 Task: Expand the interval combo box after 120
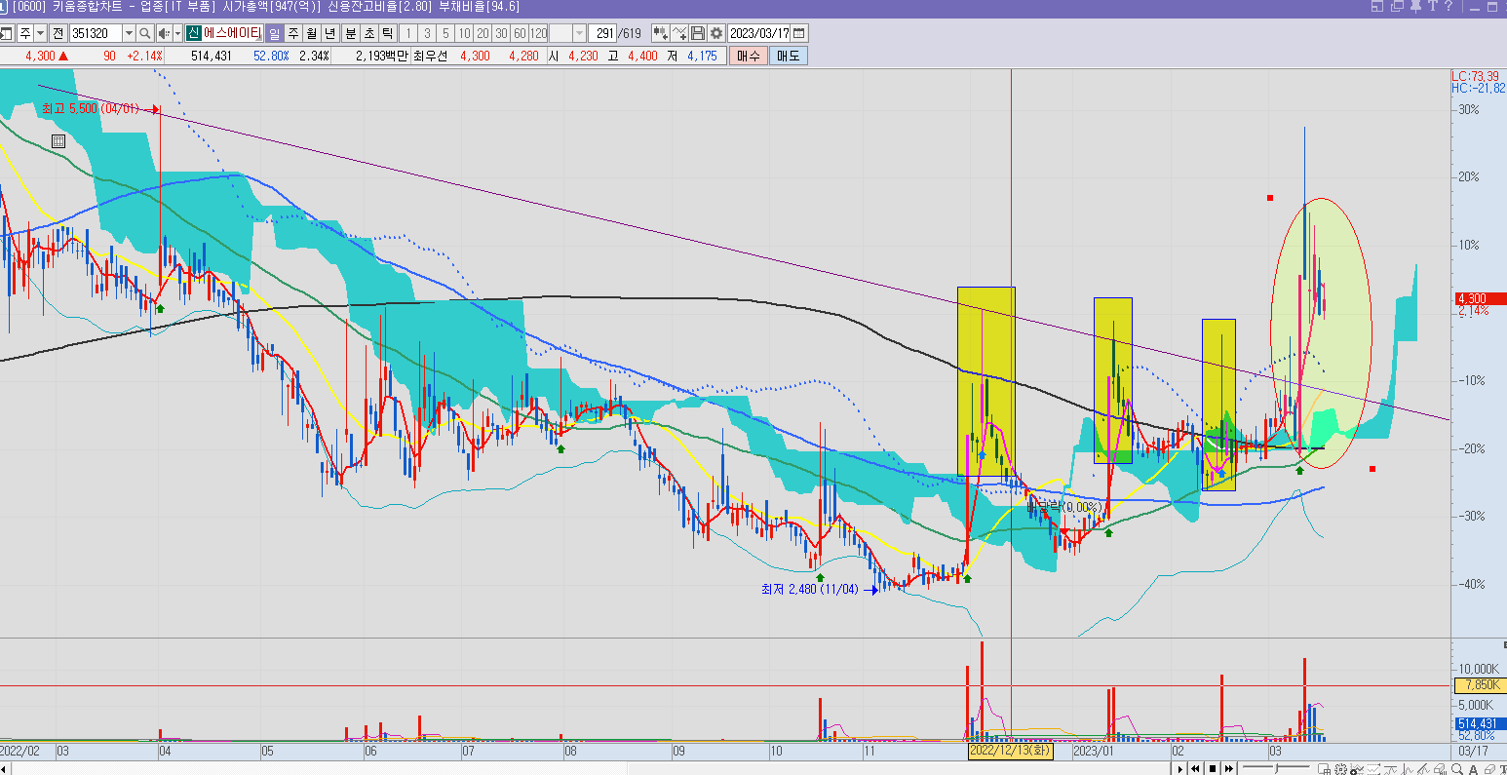(580, 33)
